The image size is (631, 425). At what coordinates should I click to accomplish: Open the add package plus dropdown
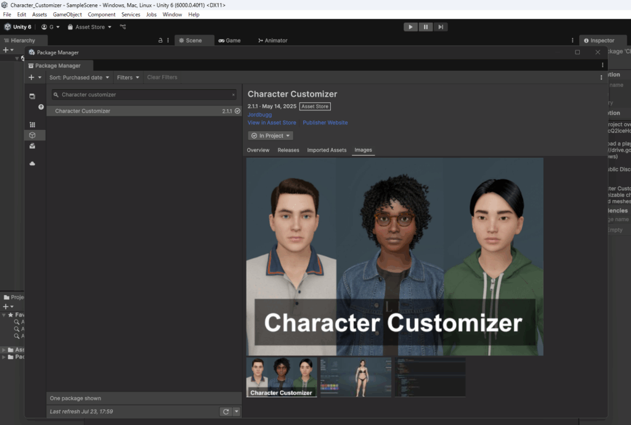(35, 77)
